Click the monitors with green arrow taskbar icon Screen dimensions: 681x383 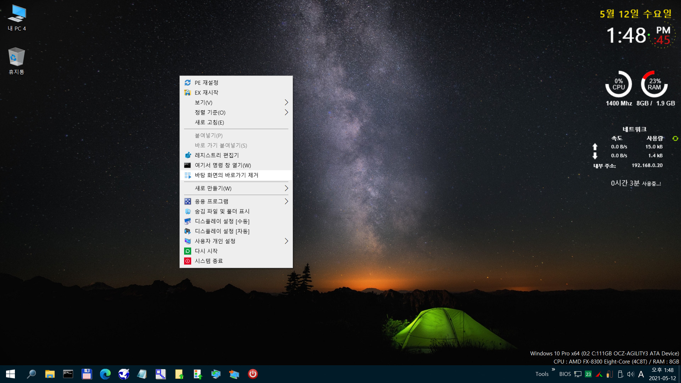216,374
